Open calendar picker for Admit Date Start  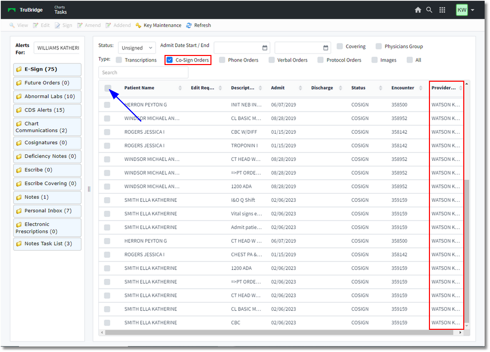click(x=265, y=48)
